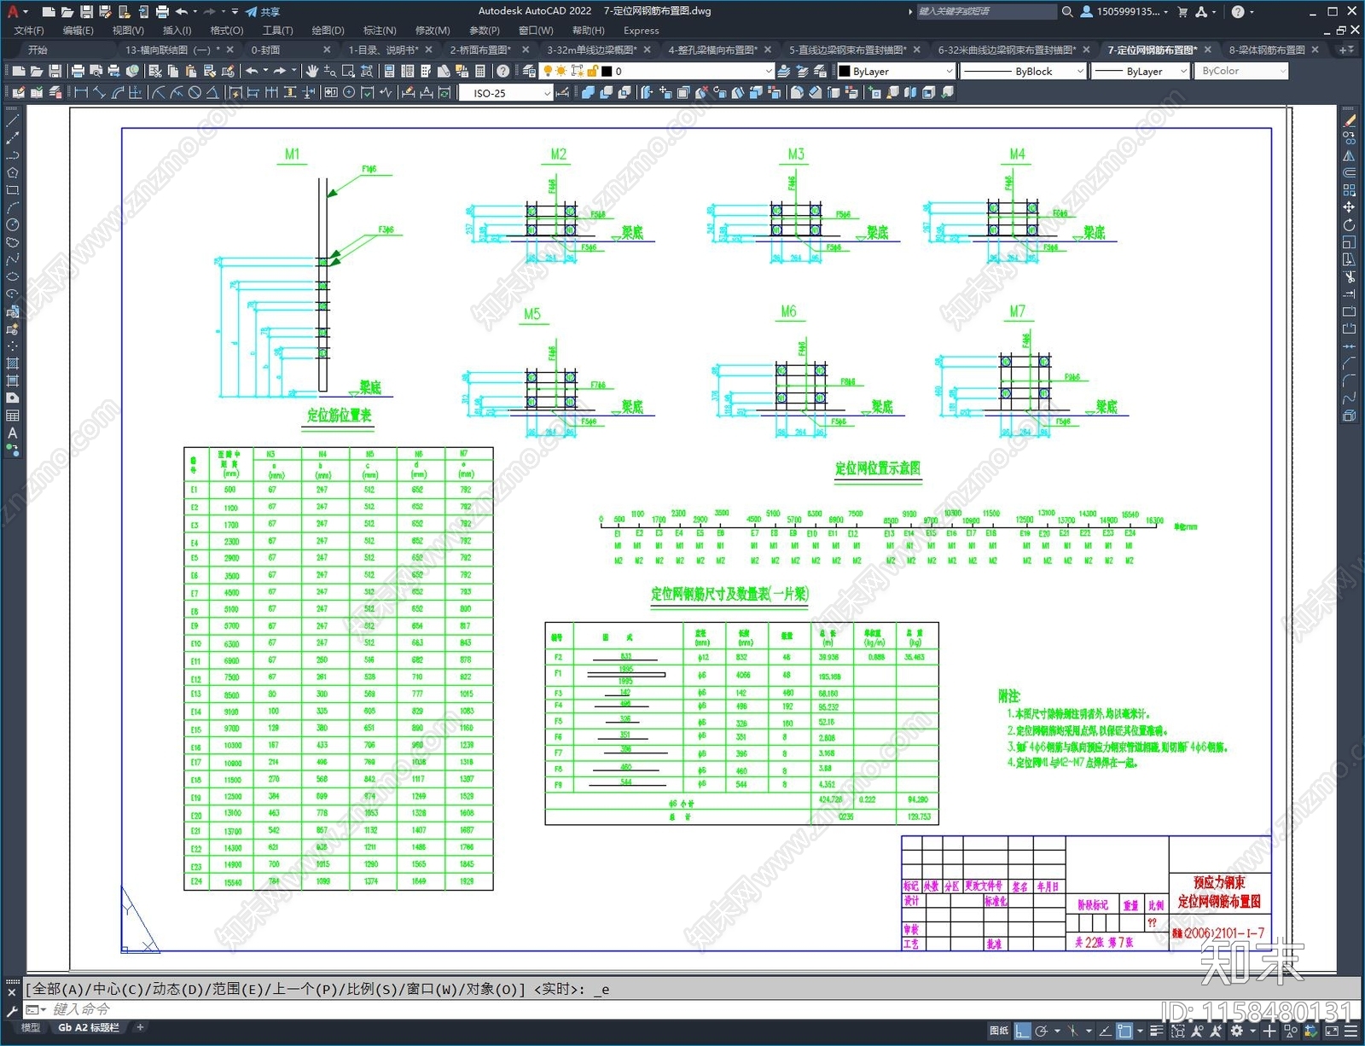The width and height of the screenshot is (1365, 1046).
Task: Click the Pan hand tool
Action: pyautogui.click(x=312, y=71)
